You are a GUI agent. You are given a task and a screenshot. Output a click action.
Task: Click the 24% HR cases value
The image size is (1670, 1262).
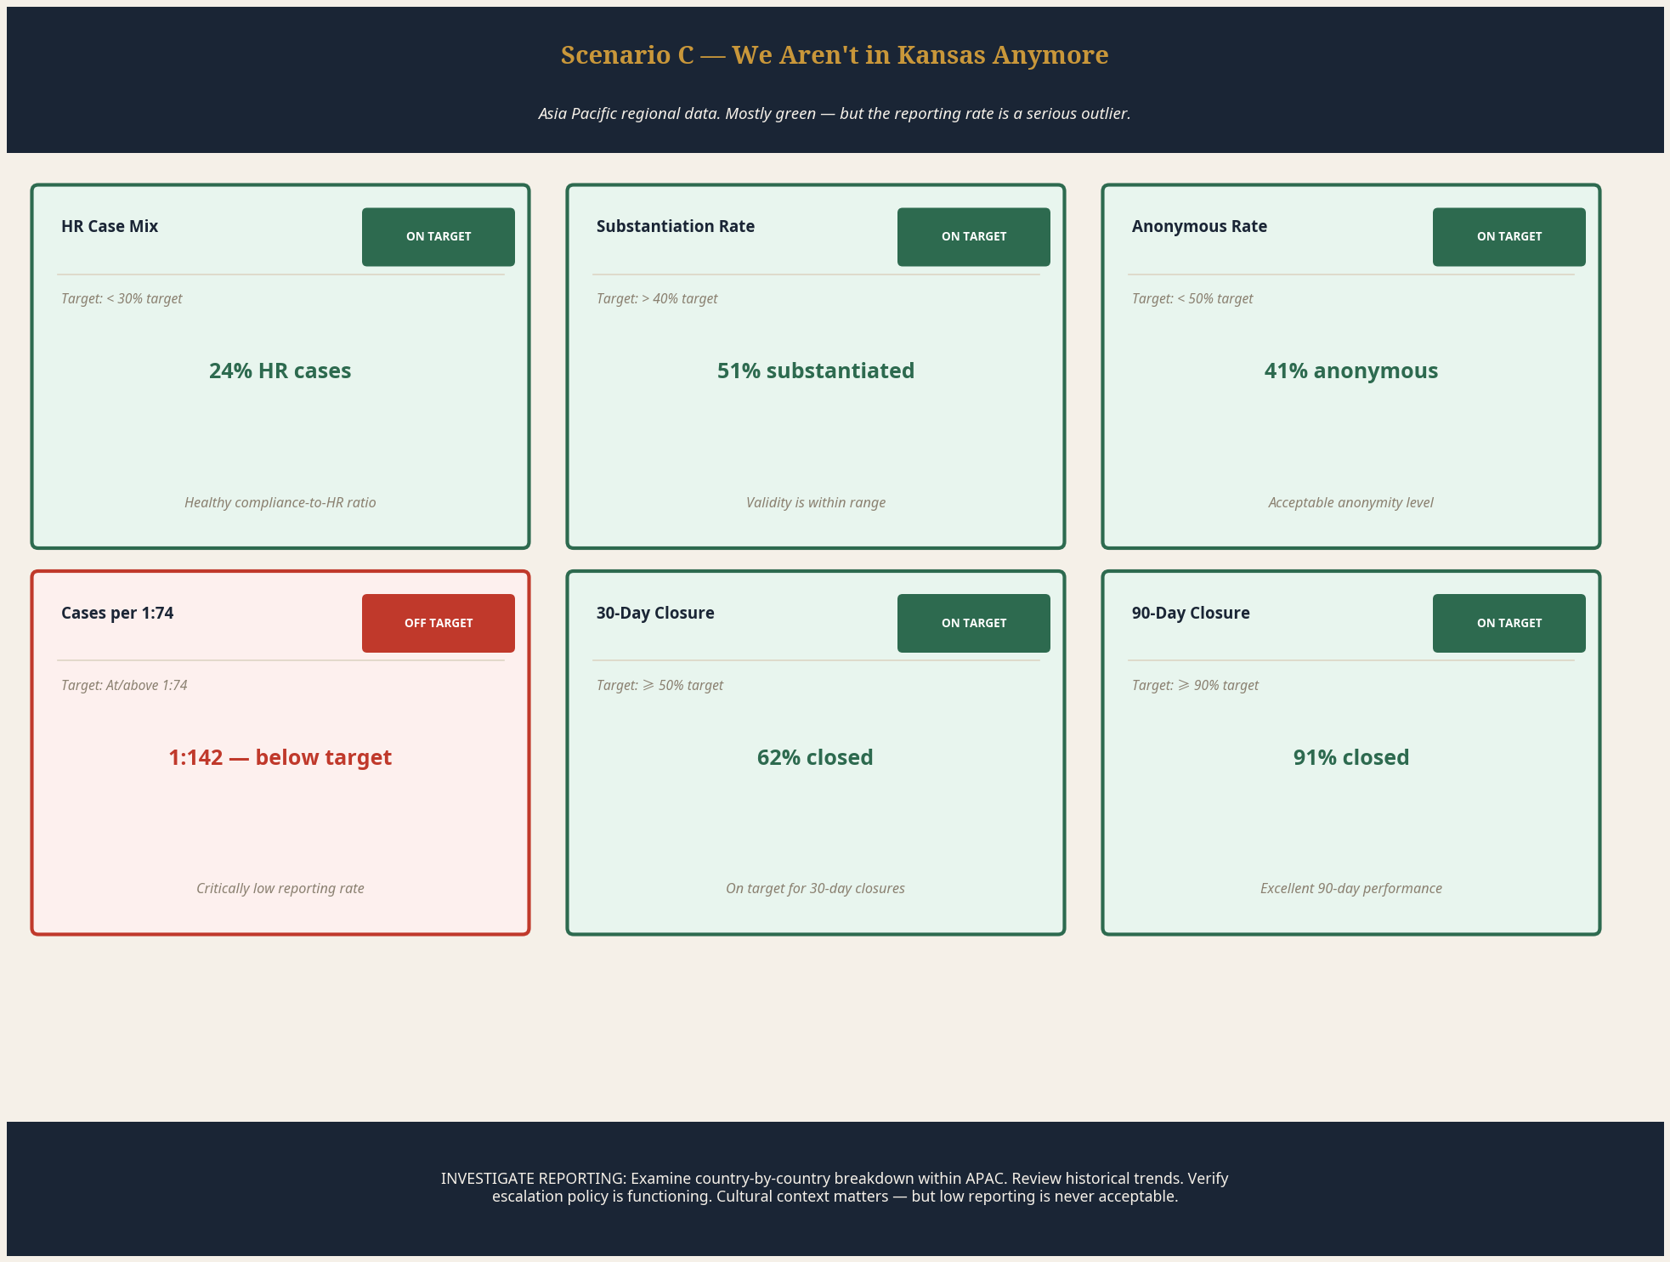[x=280, y=371]
